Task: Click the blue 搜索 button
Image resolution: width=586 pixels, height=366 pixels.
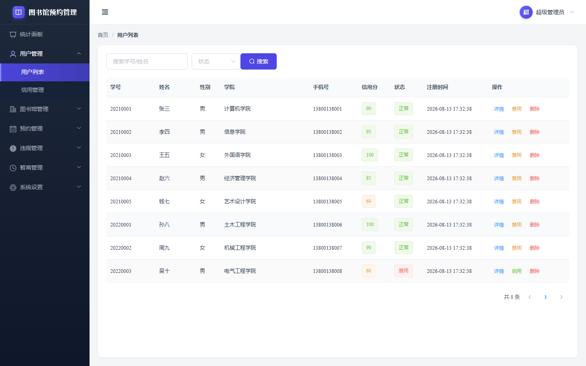Action: pyautogui.click(x=258, y=61)
